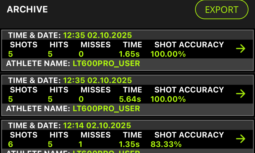This screenshot has width=255, height=153.
Task: Open details arrow for the 1.65s session
Action: (240, 48)
